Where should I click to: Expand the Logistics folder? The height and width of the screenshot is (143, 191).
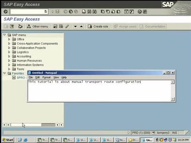9,52
